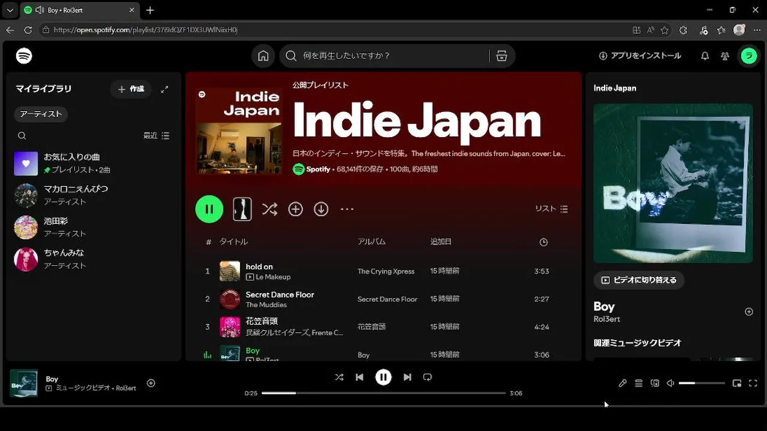Click the Spotify logo
This screenshot has width=767, height=431.
click(24, 56)
